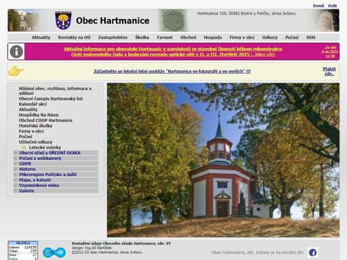Click the yellow pointing hand icon
The image size is (347, 260).
coord(16,71)
